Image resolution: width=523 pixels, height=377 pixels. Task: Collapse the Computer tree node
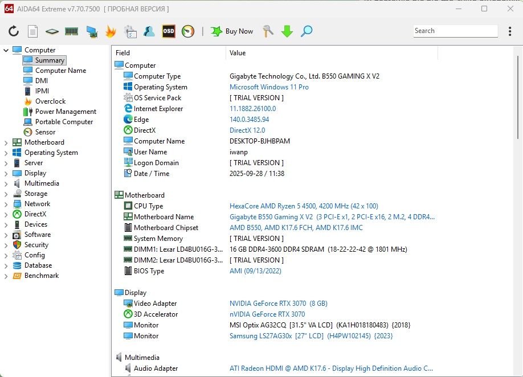point(6,50)
